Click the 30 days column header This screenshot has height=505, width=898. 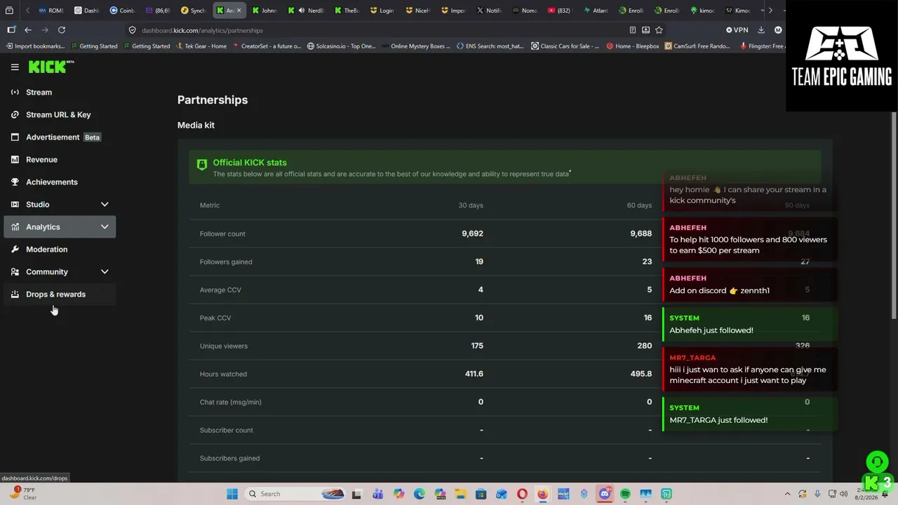tap(471, 206)
